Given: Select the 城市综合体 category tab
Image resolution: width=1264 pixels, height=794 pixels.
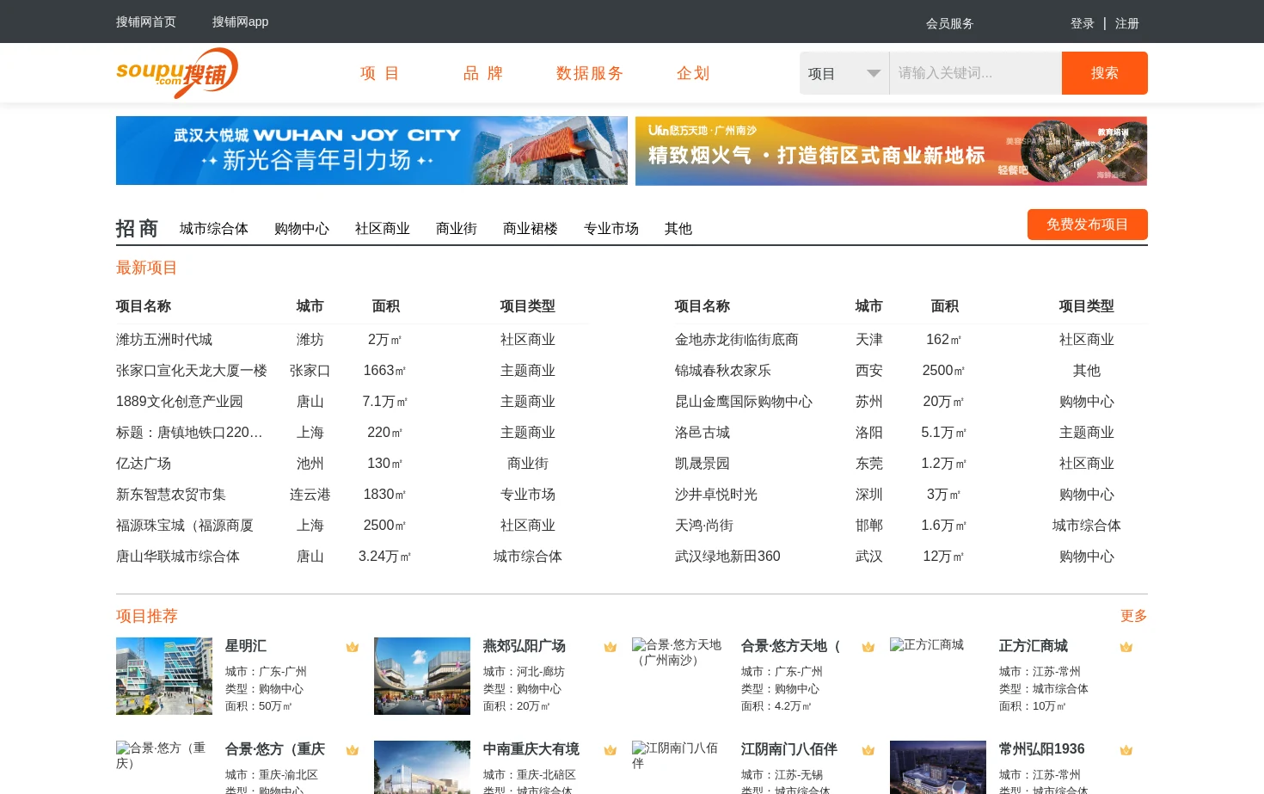Looking at the screenshot, I should tap(214, 229).
